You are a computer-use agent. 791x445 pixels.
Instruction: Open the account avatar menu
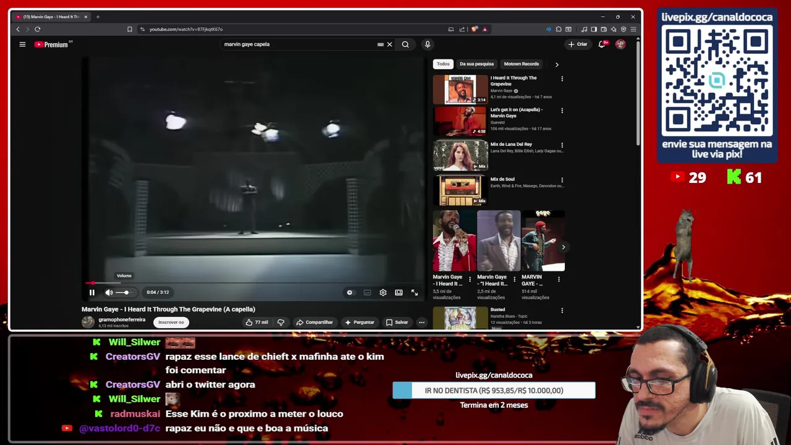620,44
